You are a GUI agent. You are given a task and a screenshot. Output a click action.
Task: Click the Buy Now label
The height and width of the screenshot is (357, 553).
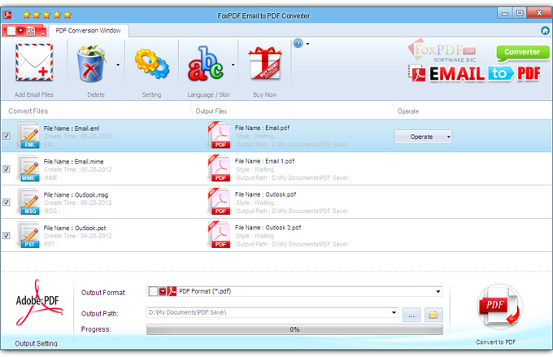point(265,94)
